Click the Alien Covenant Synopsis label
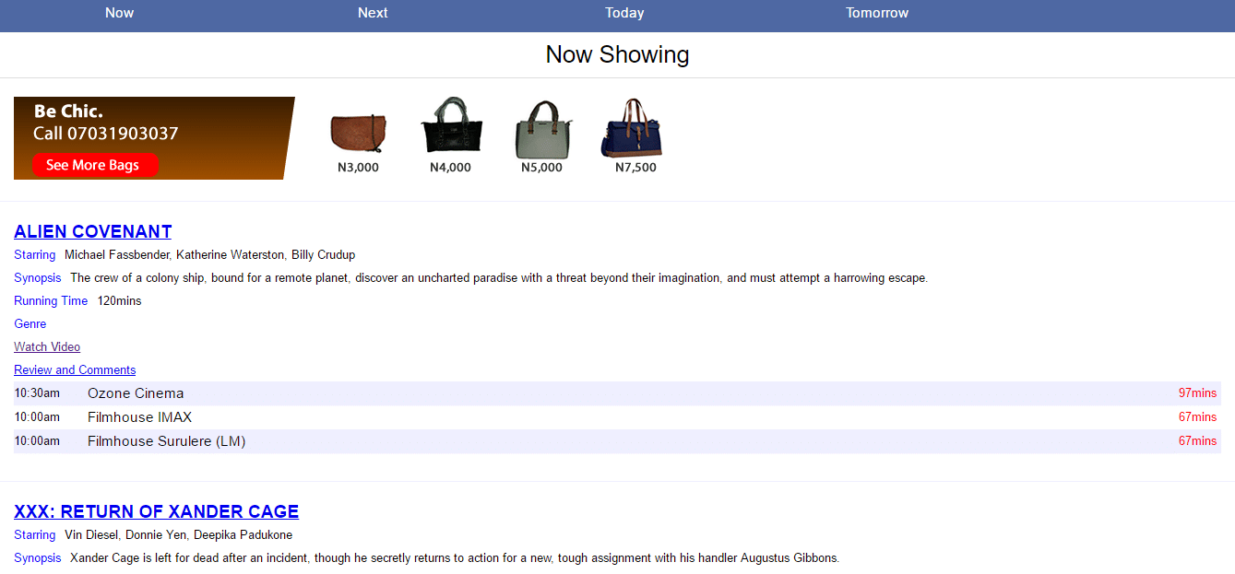The width and height of the screenshot is (1235, 574). 37,278
